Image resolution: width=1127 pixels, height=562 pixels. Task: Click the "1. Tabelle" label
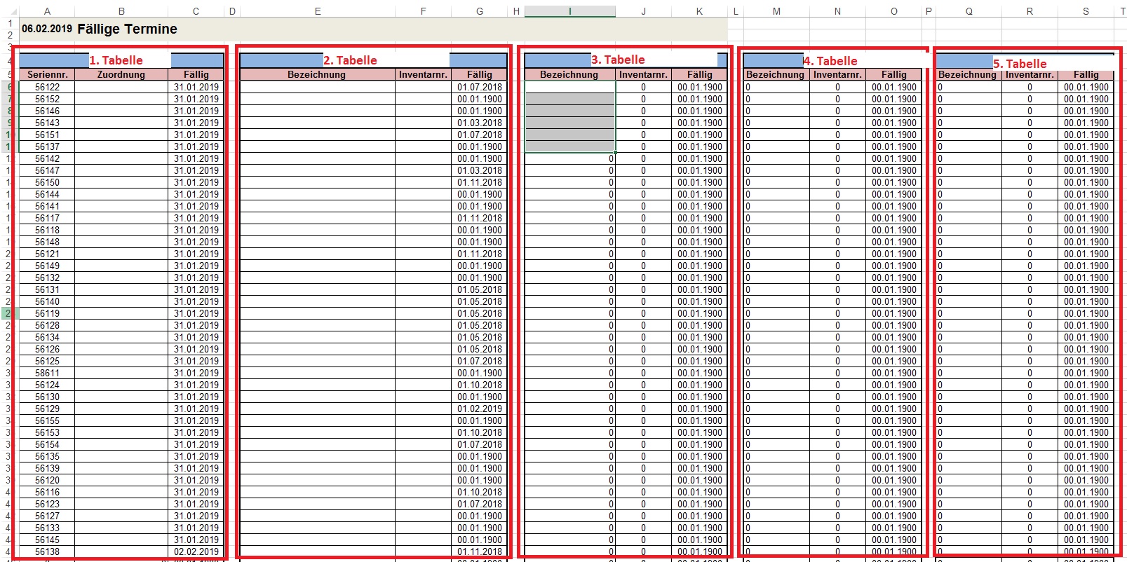pyautogui.click(x=116, y=60)
